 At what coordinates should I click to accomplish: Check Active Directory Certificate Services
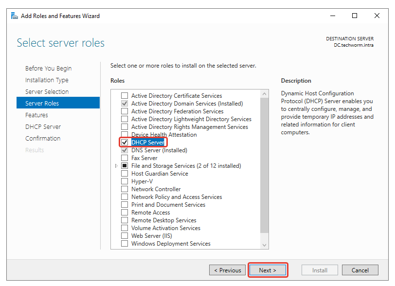point(125,96)
